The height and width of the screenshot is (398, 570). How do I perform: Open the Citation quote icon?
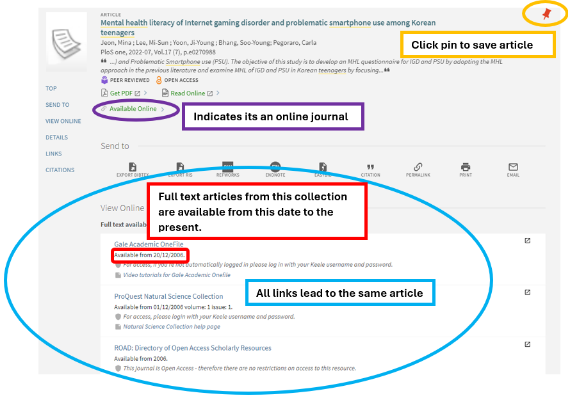tap(370, 167)
